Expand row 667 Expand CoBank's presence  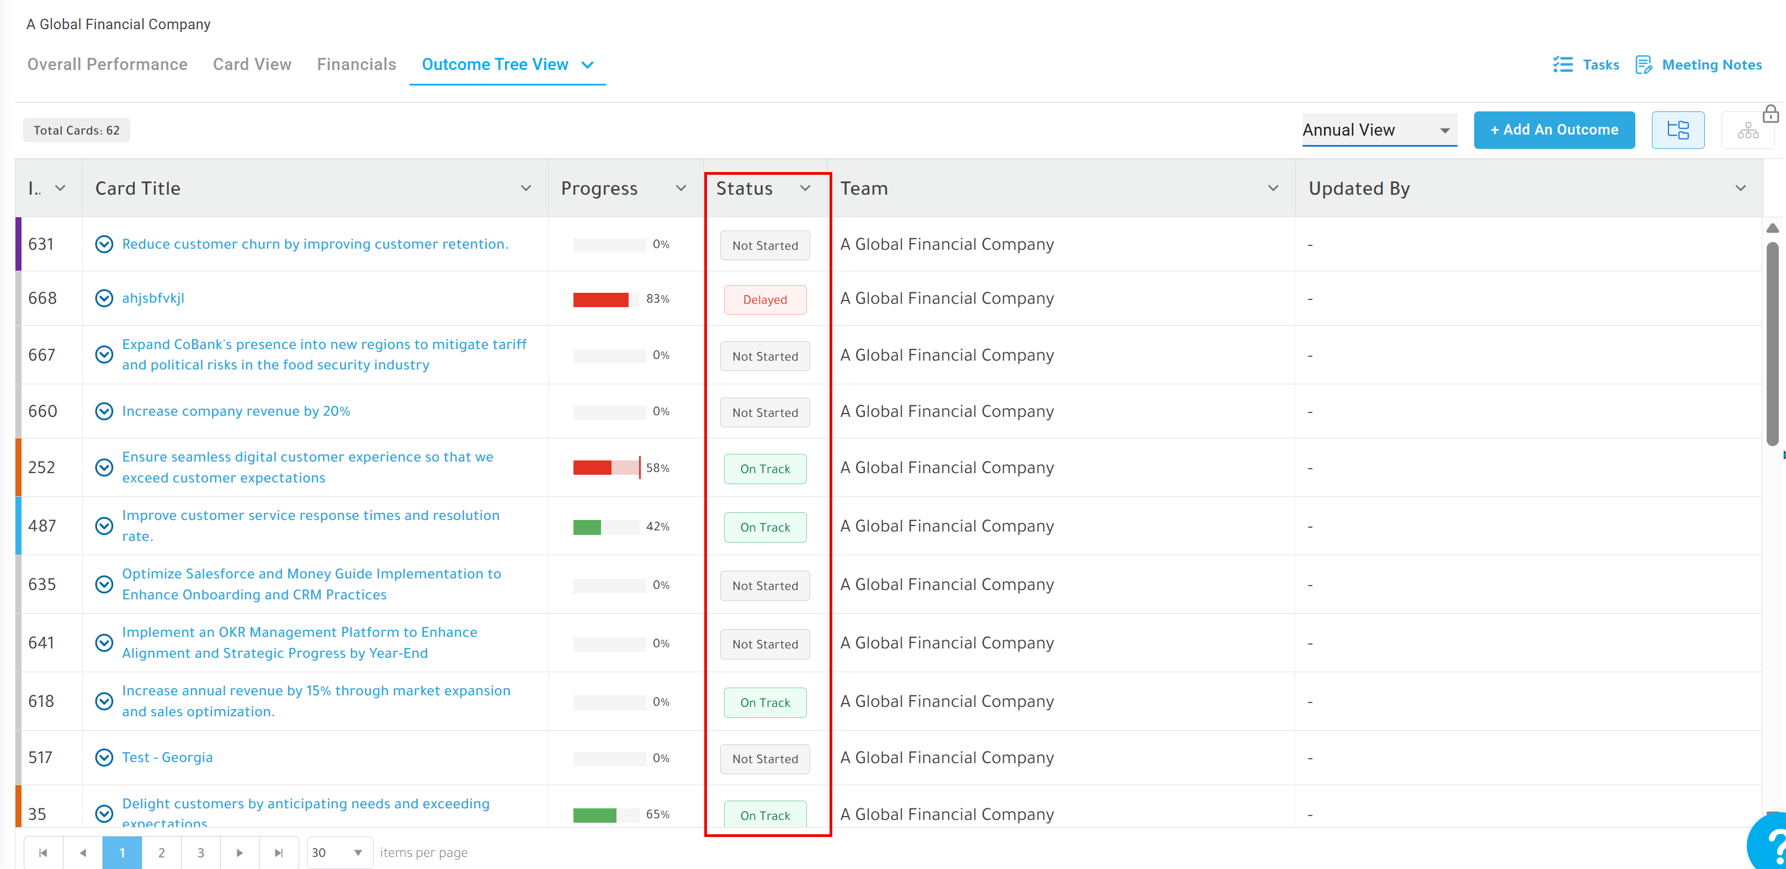pyautogui.click(x=104, y=355)
